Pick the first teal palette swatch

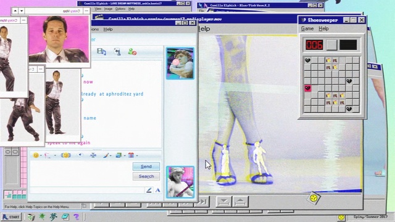(x=15, y=197)
